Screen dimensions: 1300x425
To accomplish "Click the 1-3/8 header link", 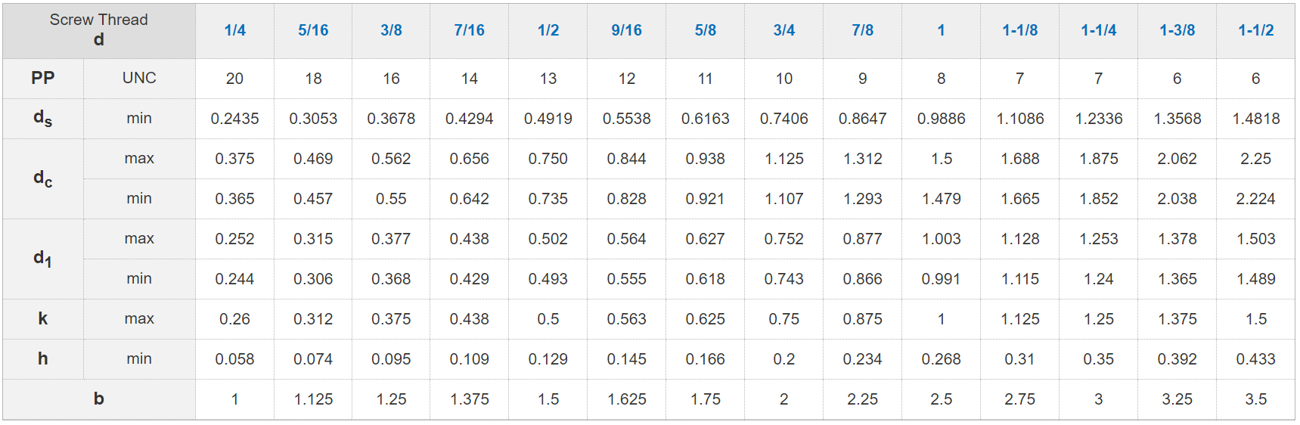I will pyautogui.click(x=1177, y=30).
